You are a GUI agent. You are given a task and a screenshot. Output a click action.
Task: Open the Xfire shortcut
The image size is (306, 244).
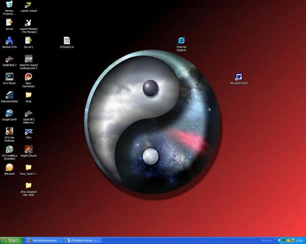coord(28,131)
